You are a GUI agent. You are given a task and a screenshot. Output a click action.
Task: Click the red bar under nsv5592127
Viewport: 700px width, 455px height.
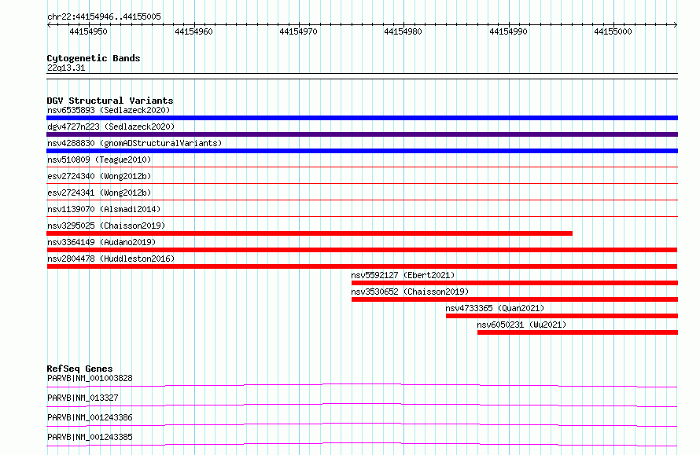[x=514, y=283]
